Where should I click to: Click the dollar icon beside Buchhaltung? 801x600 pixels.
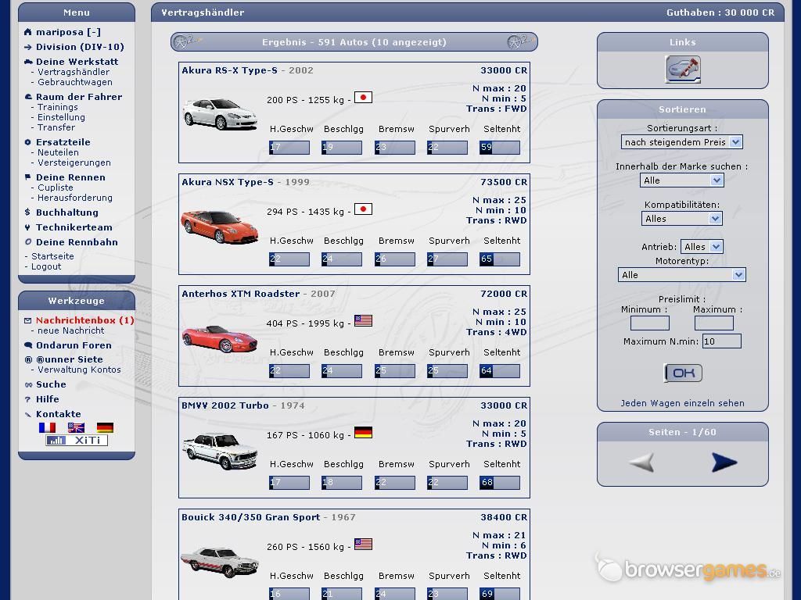[x=28, y=212]
